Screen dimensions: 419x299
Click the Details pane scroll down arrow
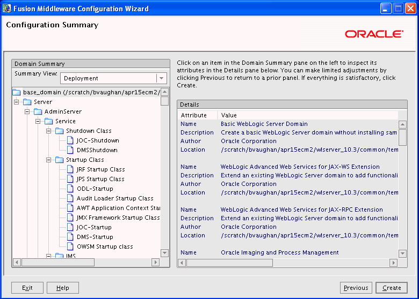pos(402,253)
